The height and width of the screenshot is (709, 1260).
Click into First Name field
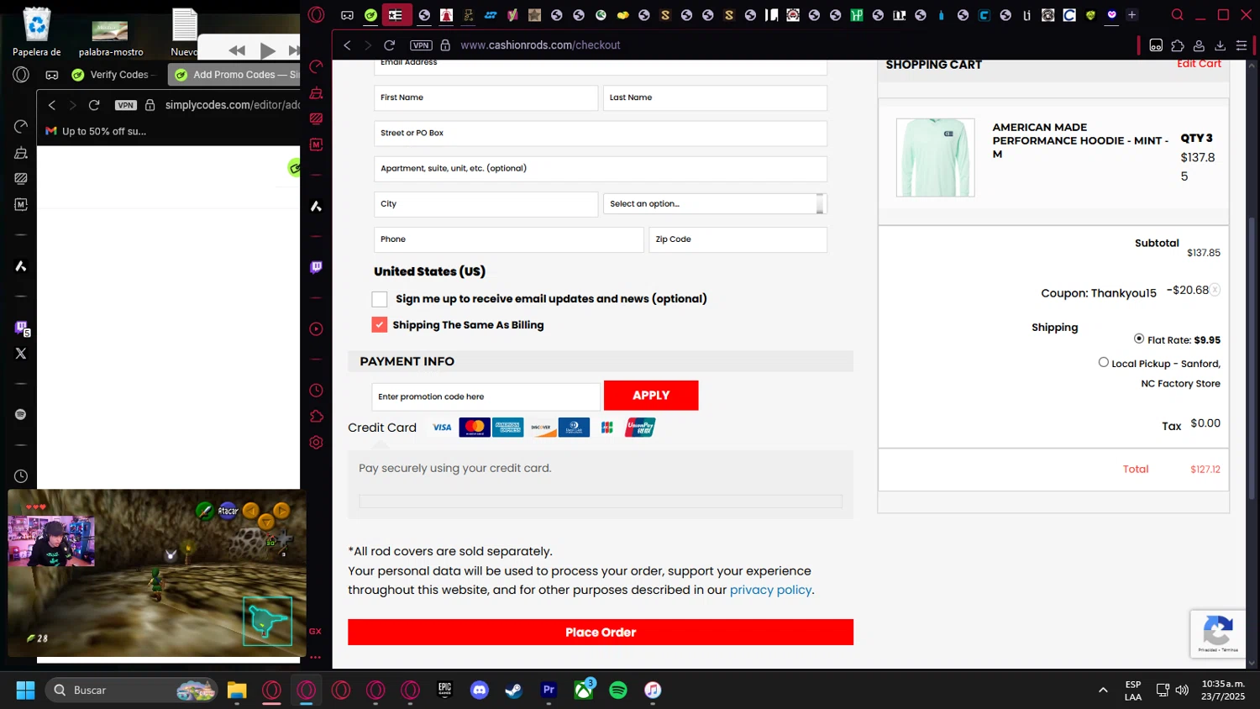tap(486, 98)
